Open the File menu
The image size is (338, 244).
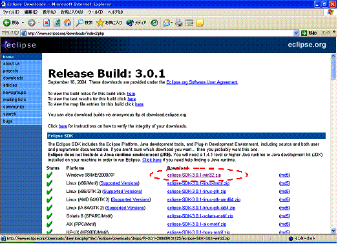point(11,12)
